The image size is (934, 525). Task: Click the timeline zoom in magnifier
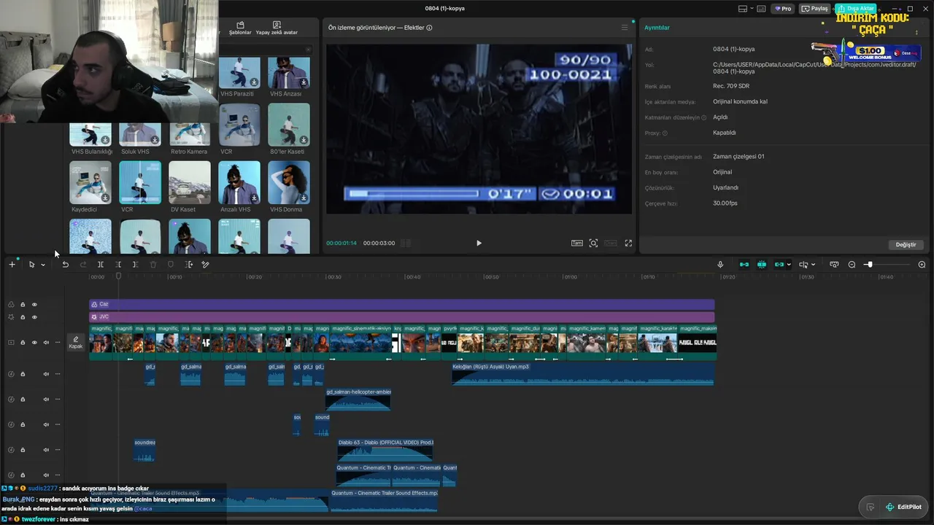tap(922, 265)
